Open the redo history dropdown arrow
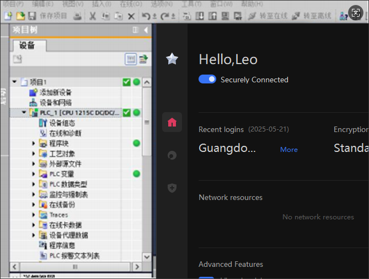Screen dimensions: 369x279 click(x=173, y=16)
